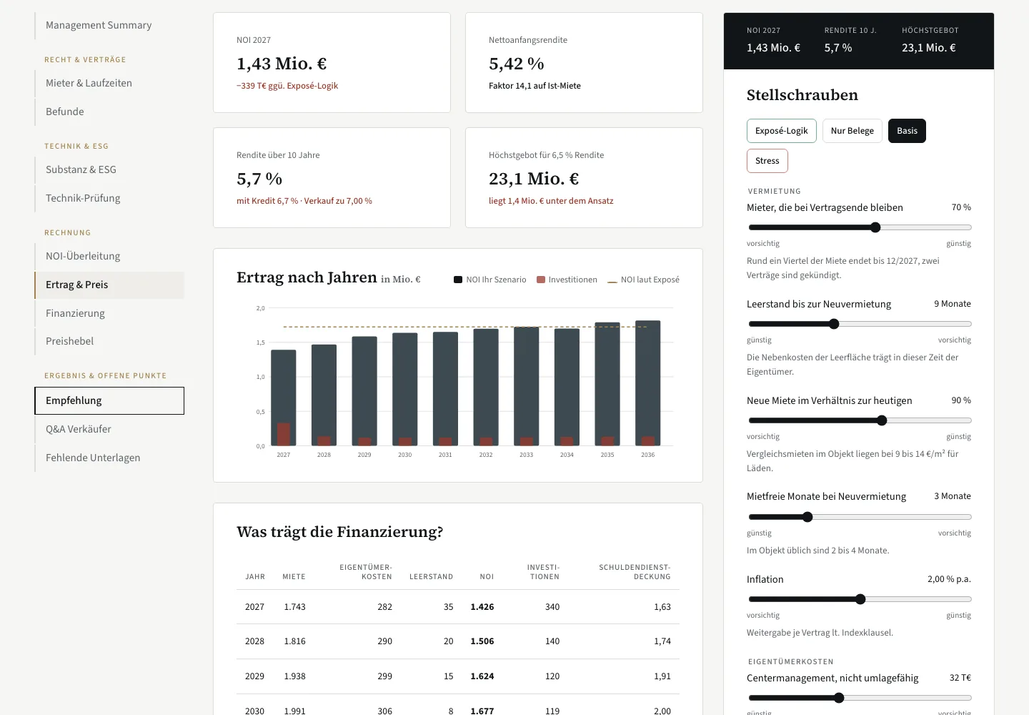Click Miete value 1.743 in table
Viewport: 1029px width, 715px height.
tap(294, 607)
